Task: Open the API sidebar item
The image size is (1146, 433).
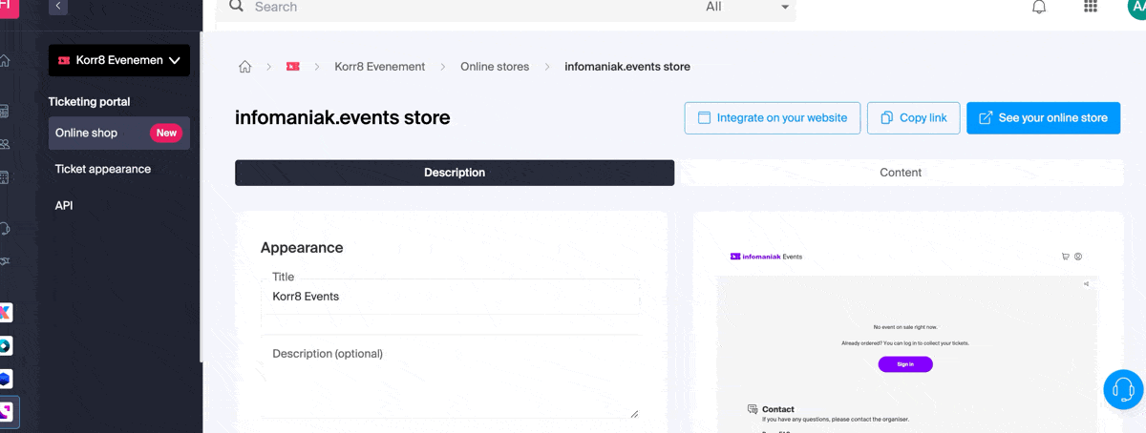Action: pos(64,205)
